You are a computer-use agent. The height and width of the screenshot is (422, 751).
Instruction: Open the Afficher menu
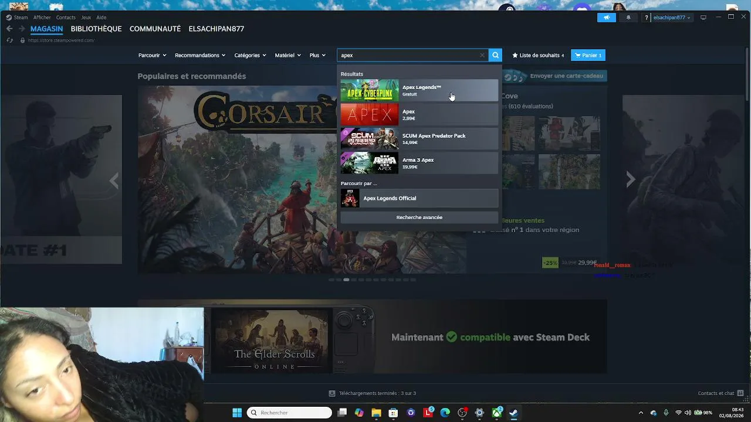[x=42, y=18]
